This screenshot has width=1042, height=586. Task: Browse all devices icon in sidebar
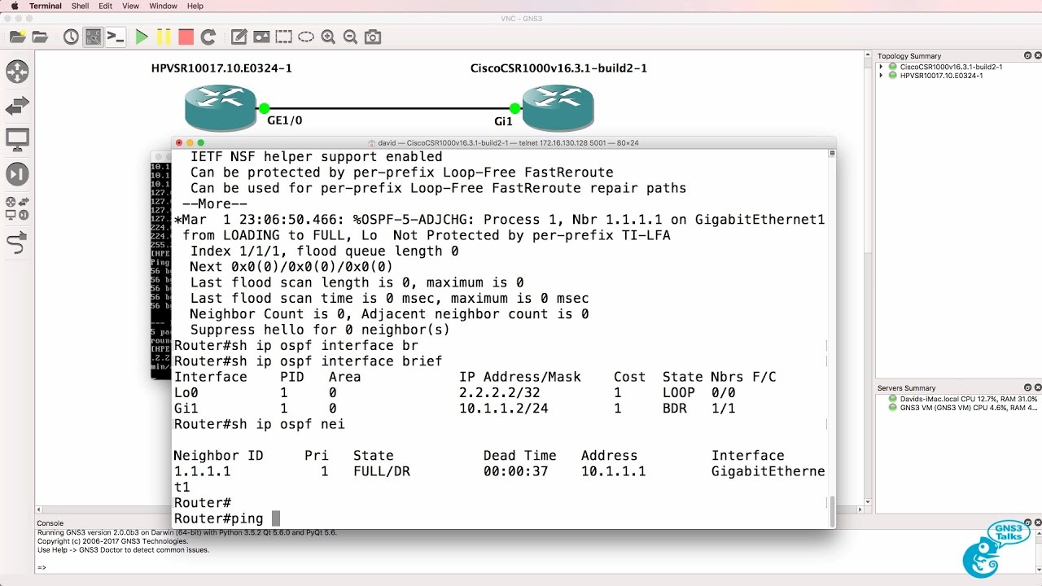coord(17,208)
